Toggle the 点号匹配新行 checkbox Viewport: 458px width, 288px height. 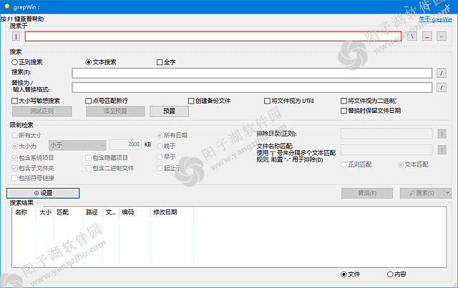point(107,101)
